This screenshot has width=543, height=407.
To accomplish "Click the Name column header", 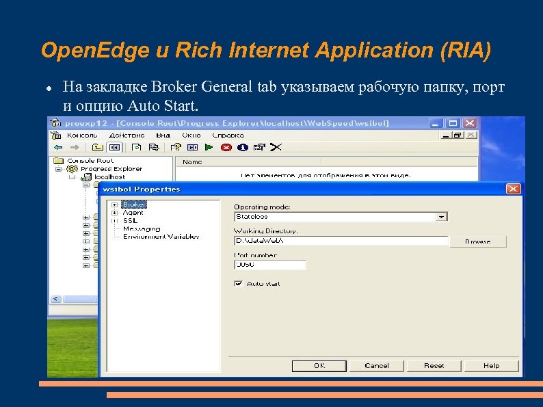I will (x=248, y=161).
